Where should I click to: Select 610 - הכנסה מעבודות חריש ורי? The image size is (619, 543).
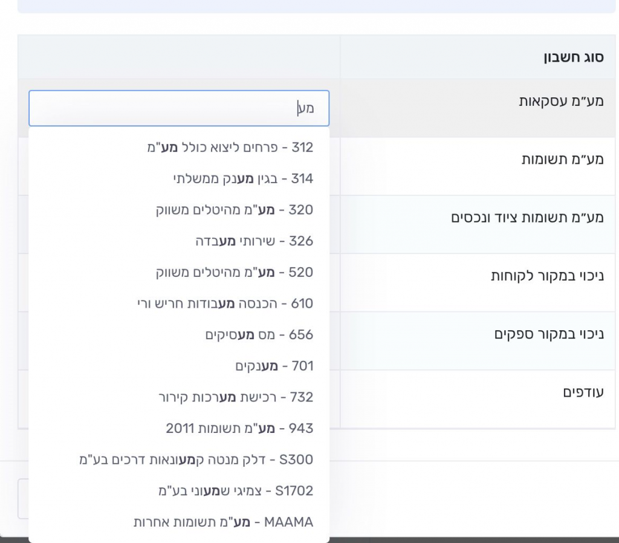225,304
